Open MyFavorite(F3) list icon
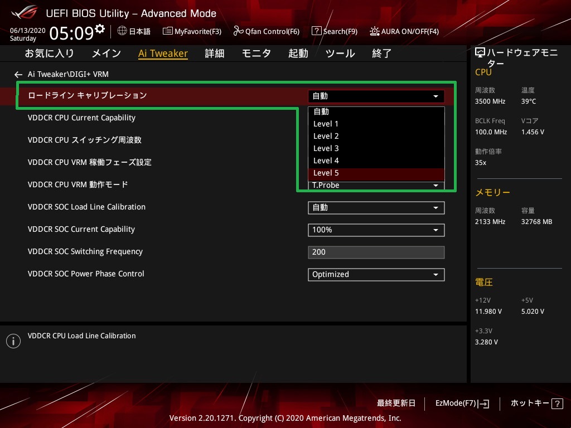This screenshot has height=428, width=571. point(167,31)
